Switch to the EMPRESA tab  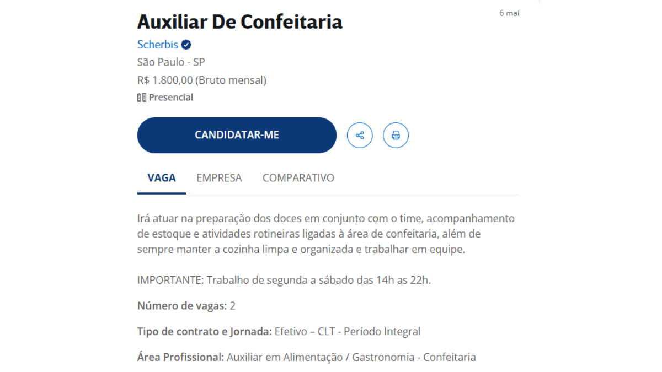[x=219, y=178]
